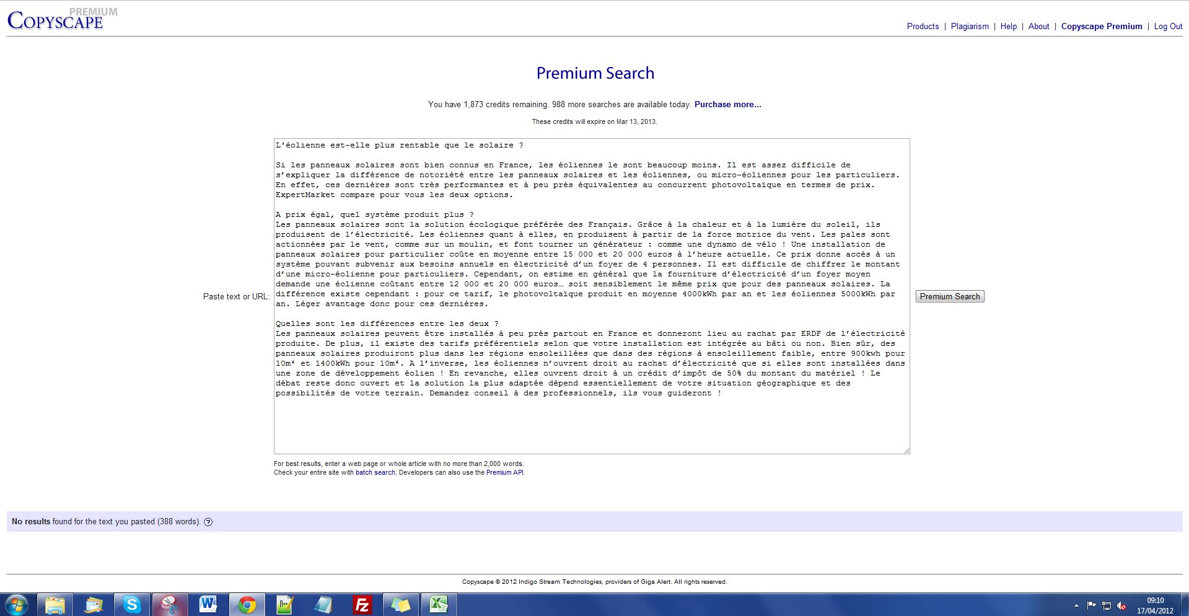Open the batch search link
The image size is (1189, 616).
point(375,472)
